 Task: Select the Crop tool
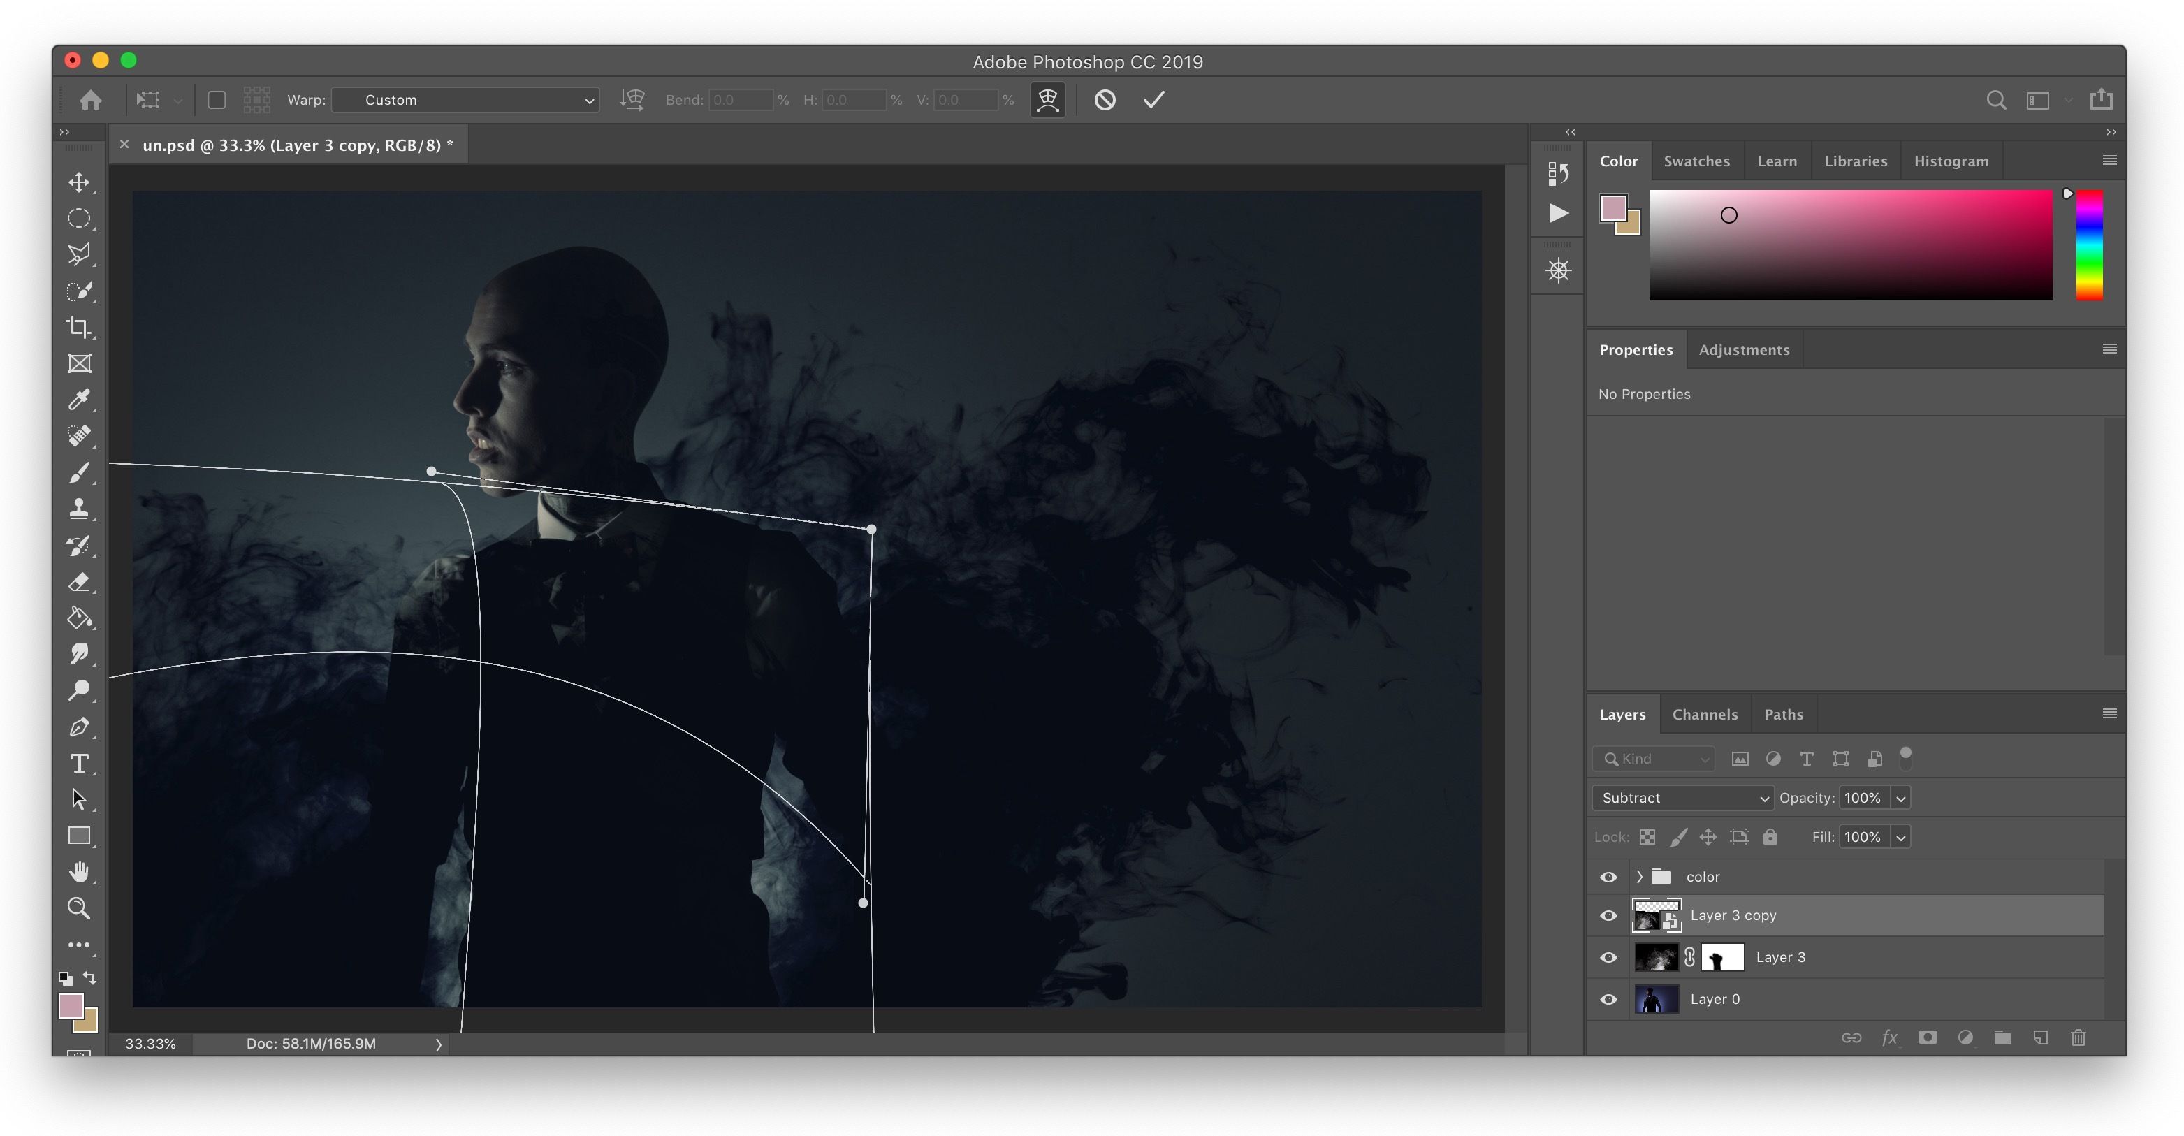click(79, 327)
